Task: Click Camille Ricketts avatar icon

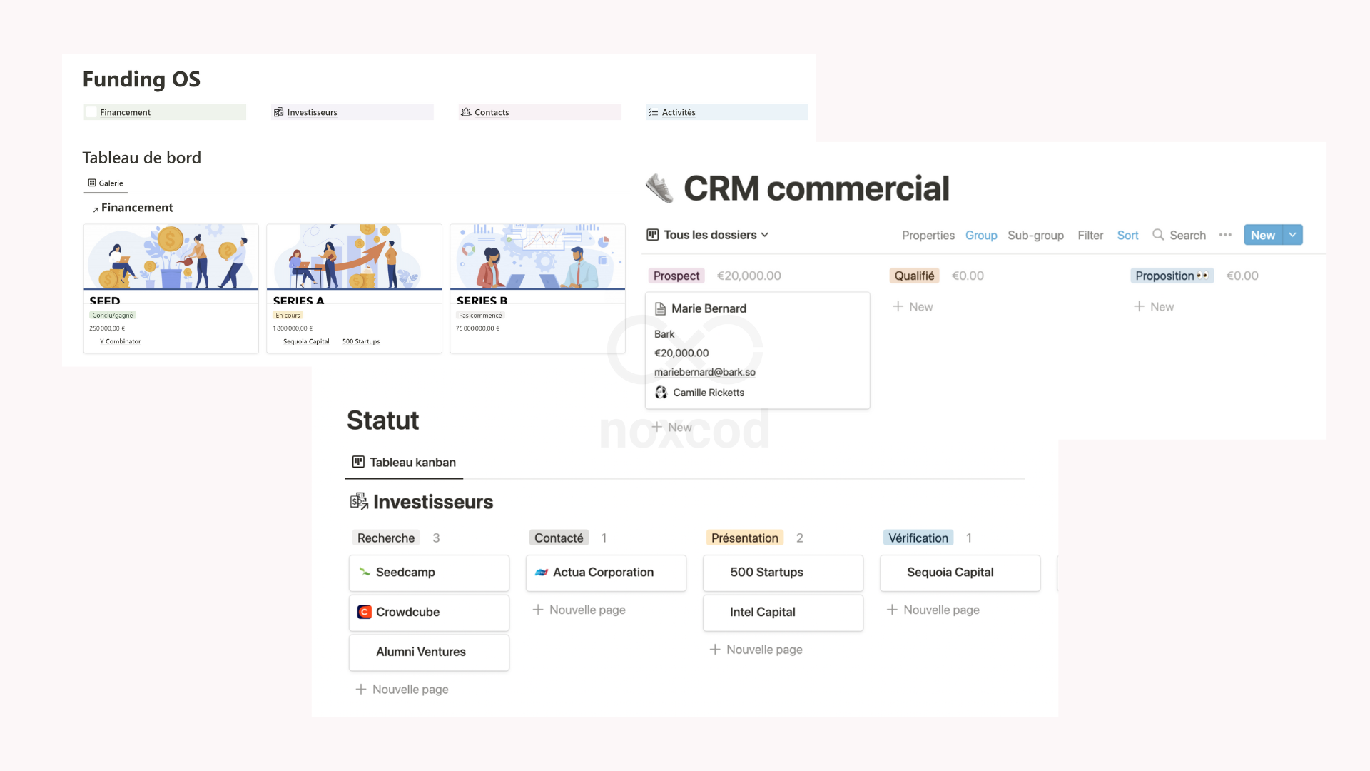Action: click(x=660, y=392)
